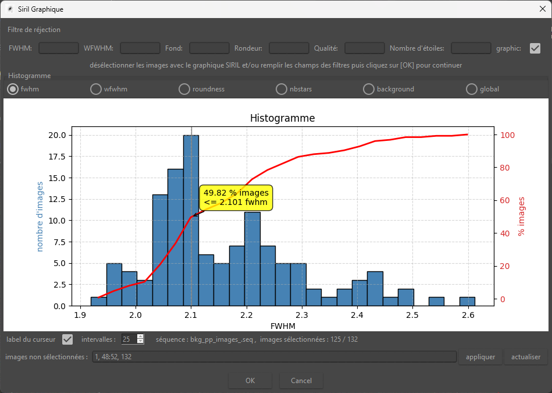Viewport: 552px width, 393px height.
Task: Click the images sélectionnées 125 / 132 text
Action: click(309, 339)
